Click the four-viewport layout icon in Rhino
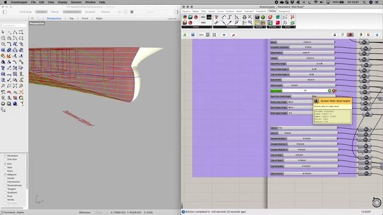 [32, 19]
